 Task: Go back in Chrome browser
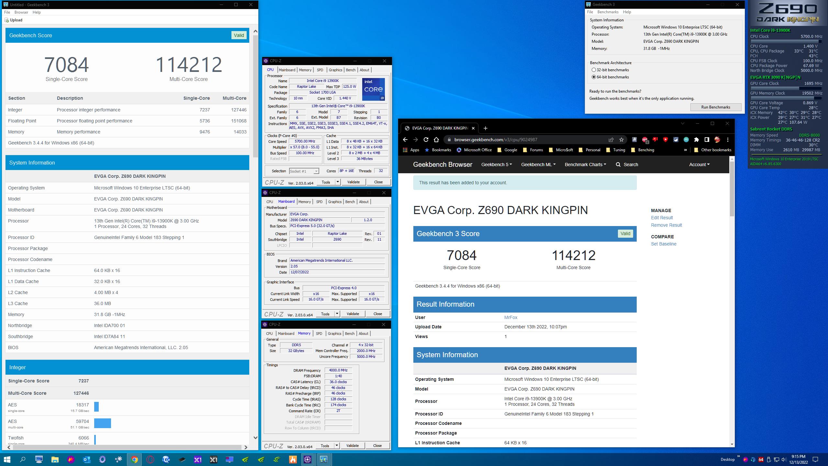click(x=405, y=140)
